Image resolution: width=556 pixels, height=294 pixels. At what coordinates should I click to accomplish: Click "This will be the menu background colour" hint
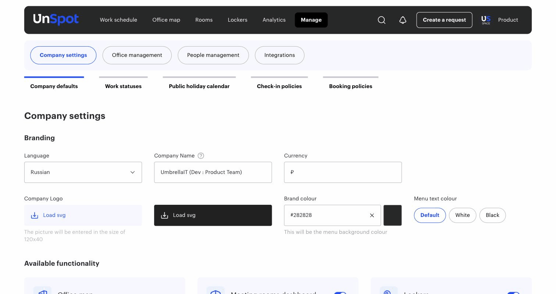click(336, 232)
